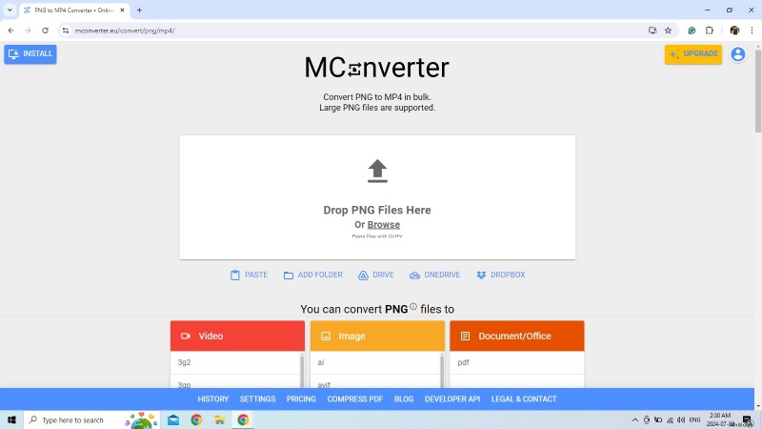Open browser Extensions puzzle icon
The image size is (762, 429).
click(x=710, y=31)
